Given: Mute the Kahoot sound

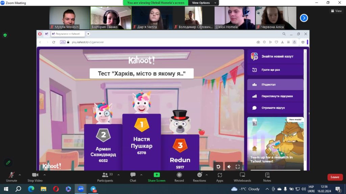Looking at the screenshot, I should (229, 167).
